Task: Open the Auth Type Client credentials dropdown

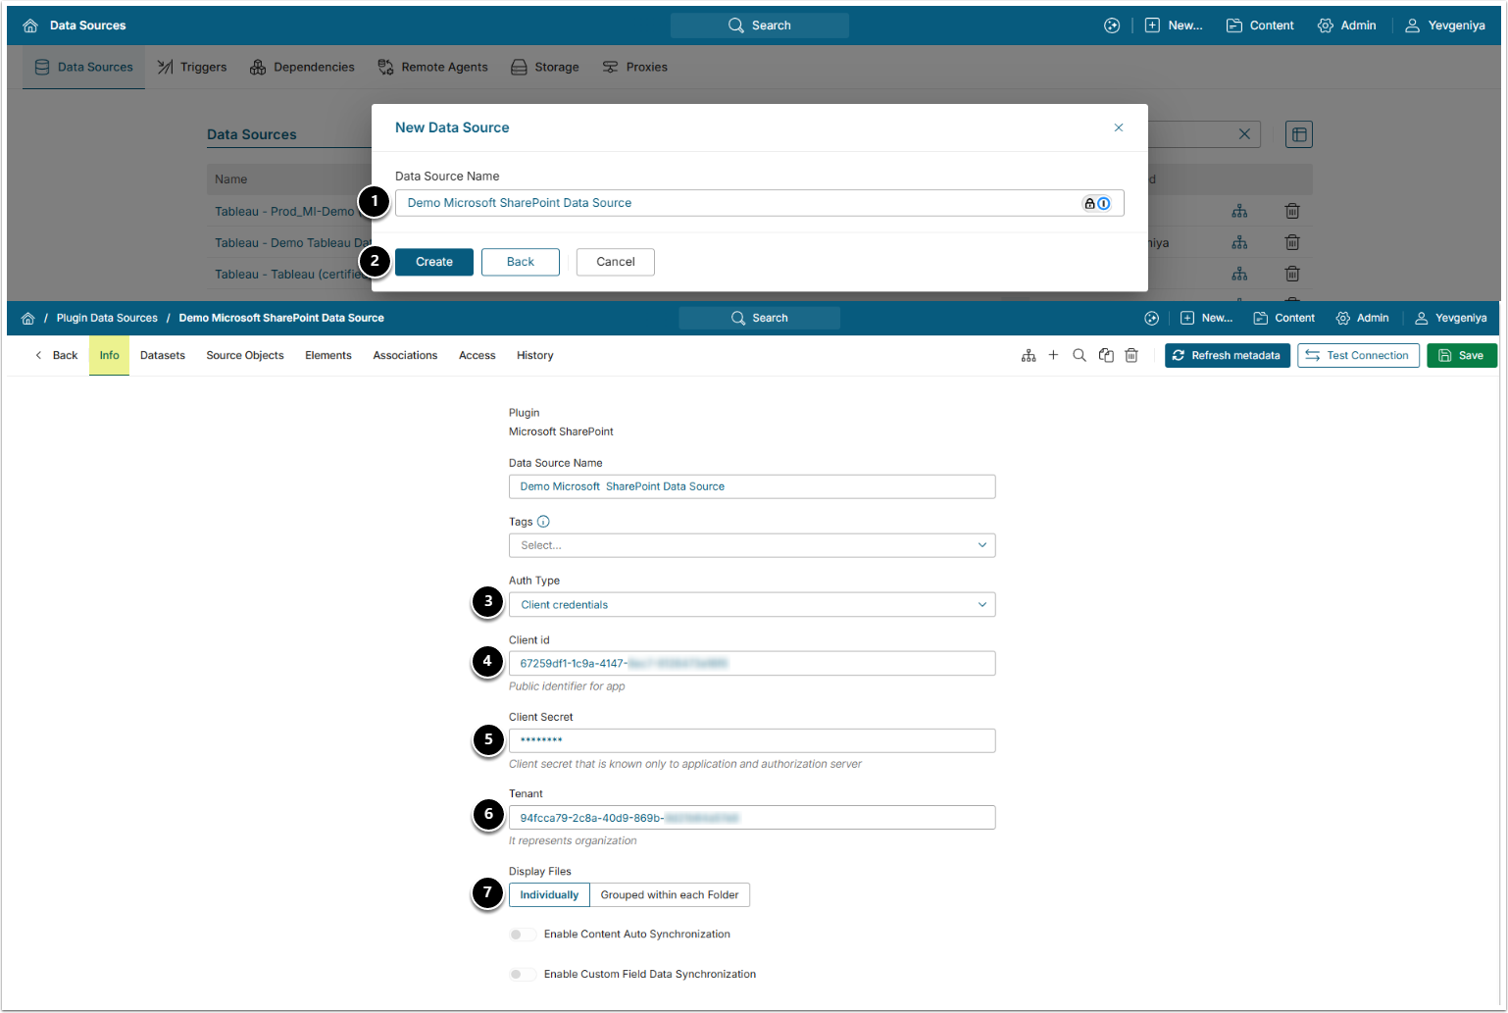Action: coord(752,605)
